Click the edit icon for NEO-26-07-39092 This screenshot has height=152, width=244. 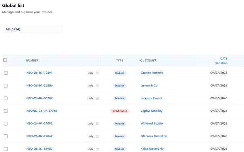(x=97, y=124)
